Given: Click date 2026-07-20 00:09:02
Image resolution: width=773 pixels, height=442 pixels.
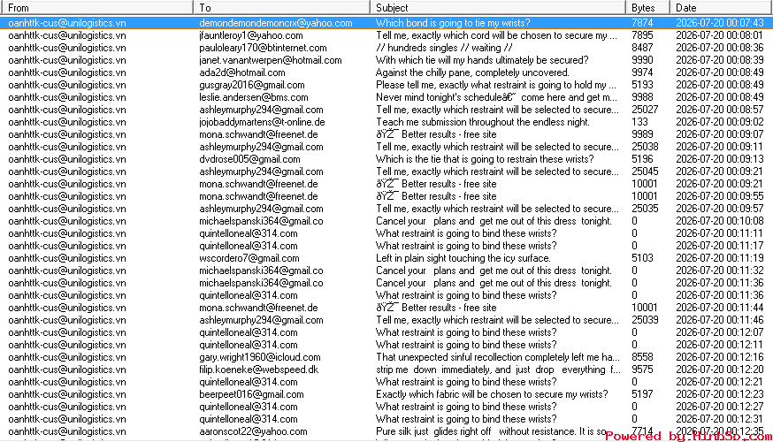Looking at the screenshot, I should [719, 122].
